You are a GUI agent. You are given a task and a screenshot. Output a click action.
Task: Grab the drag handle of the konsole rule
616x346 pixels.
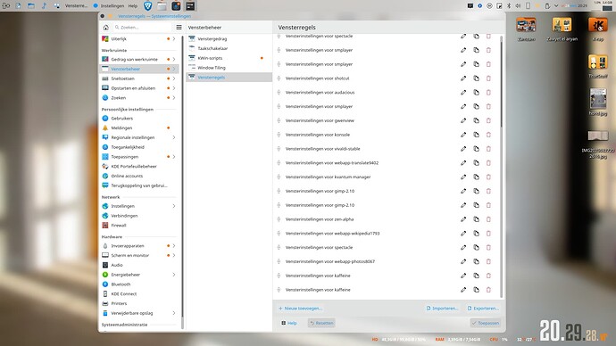[279, 135]
